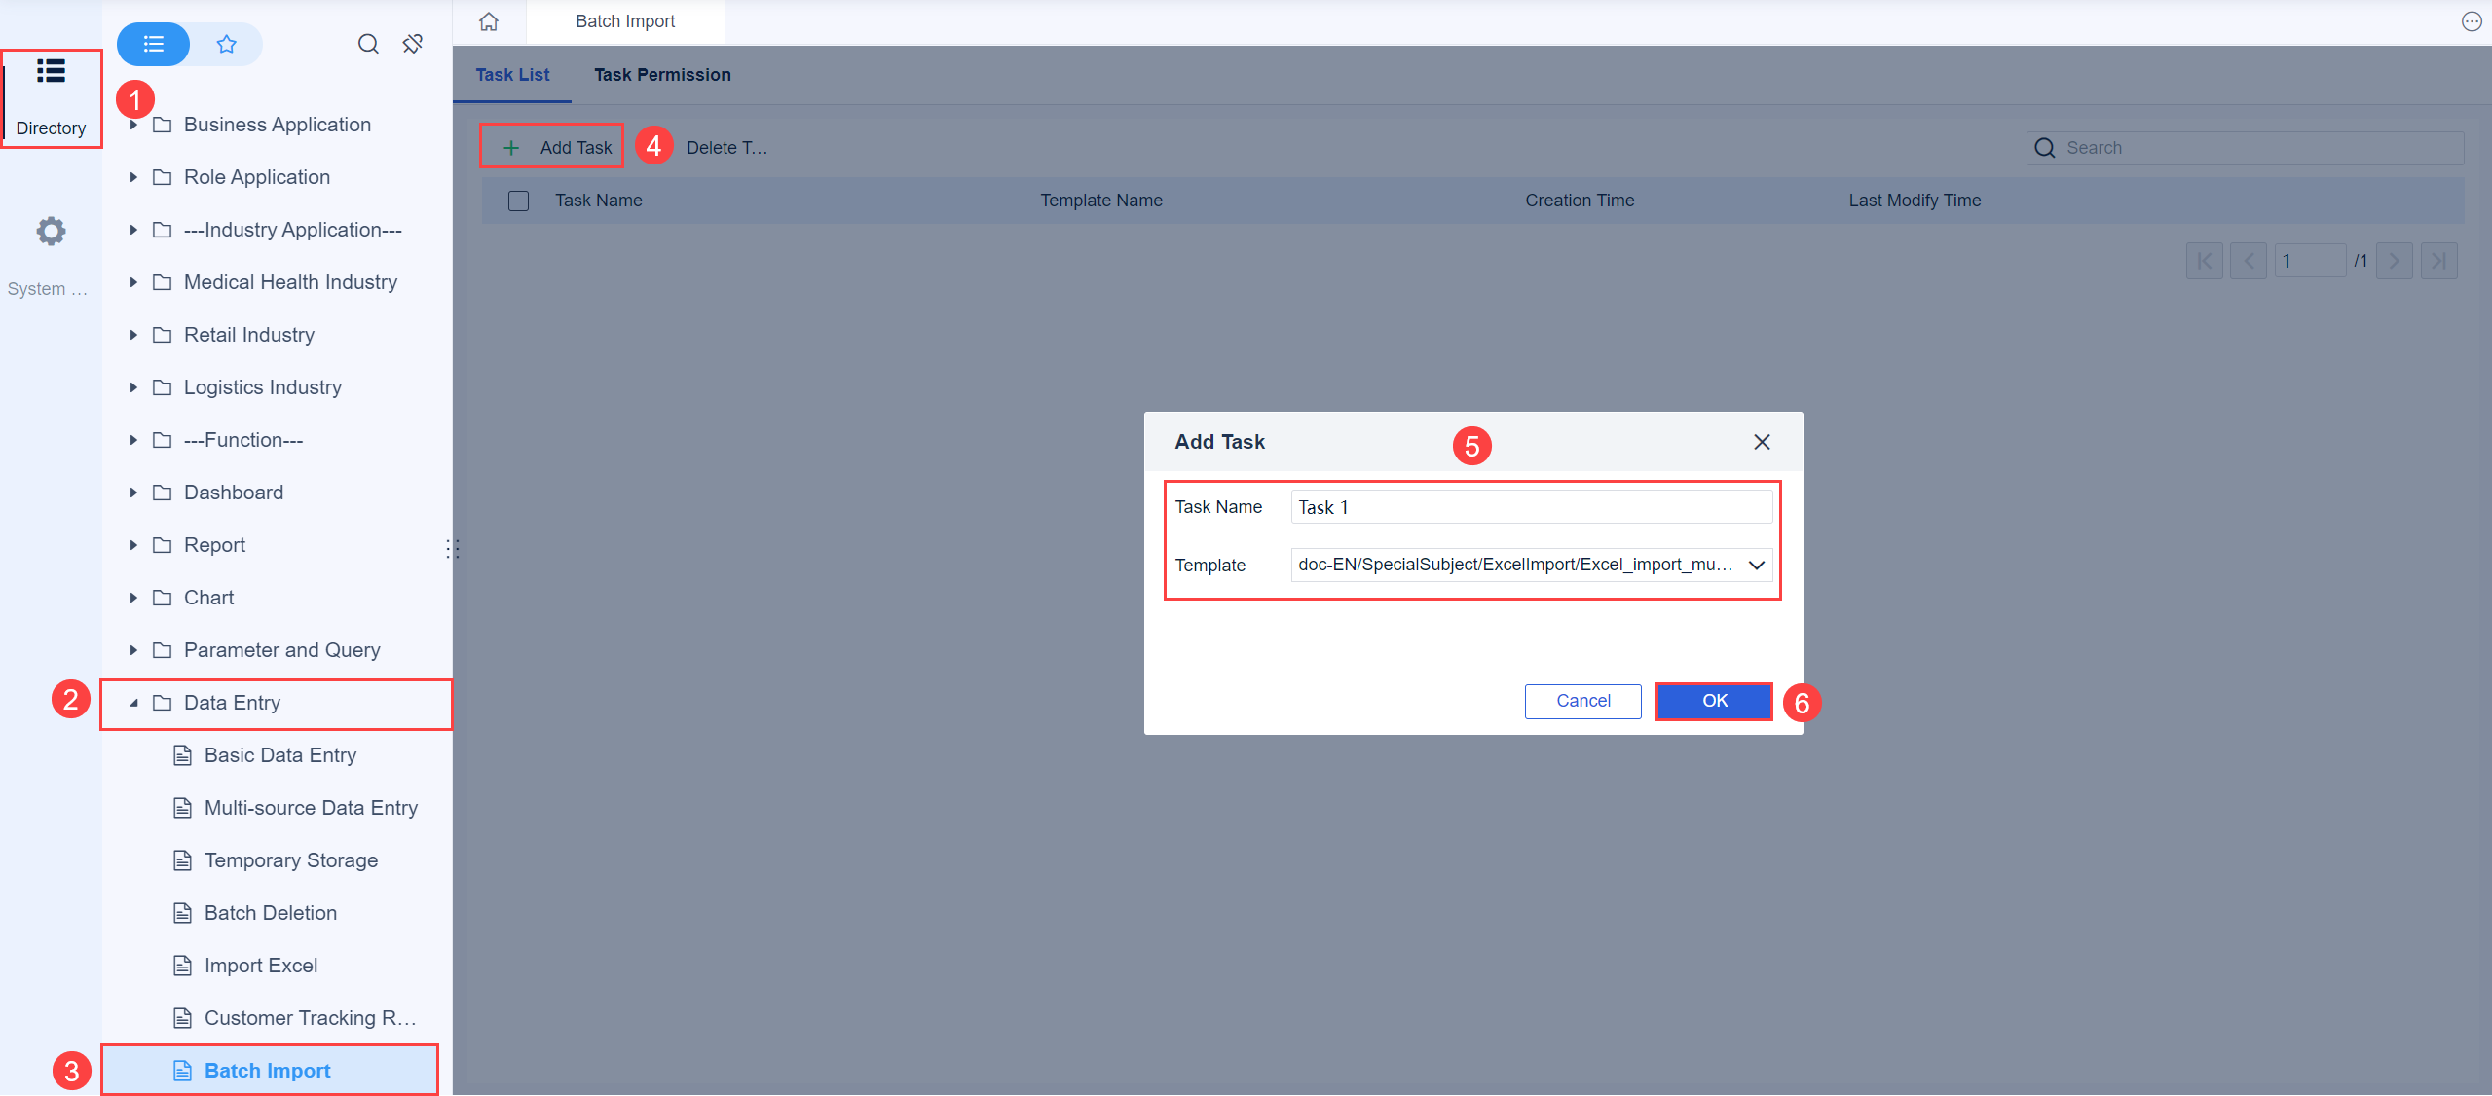Click Cancel in the Add Task dialog
The height and width of the screenshot is (1096, 2492).
click(1581, 701)
